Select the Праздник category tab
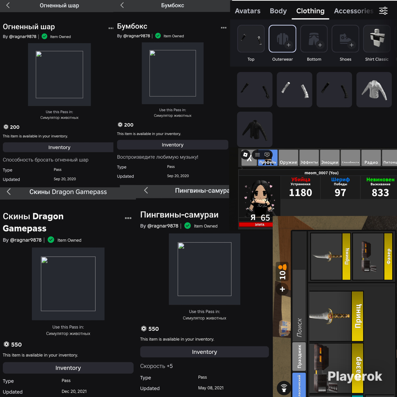397x397 pixels. 299,357
